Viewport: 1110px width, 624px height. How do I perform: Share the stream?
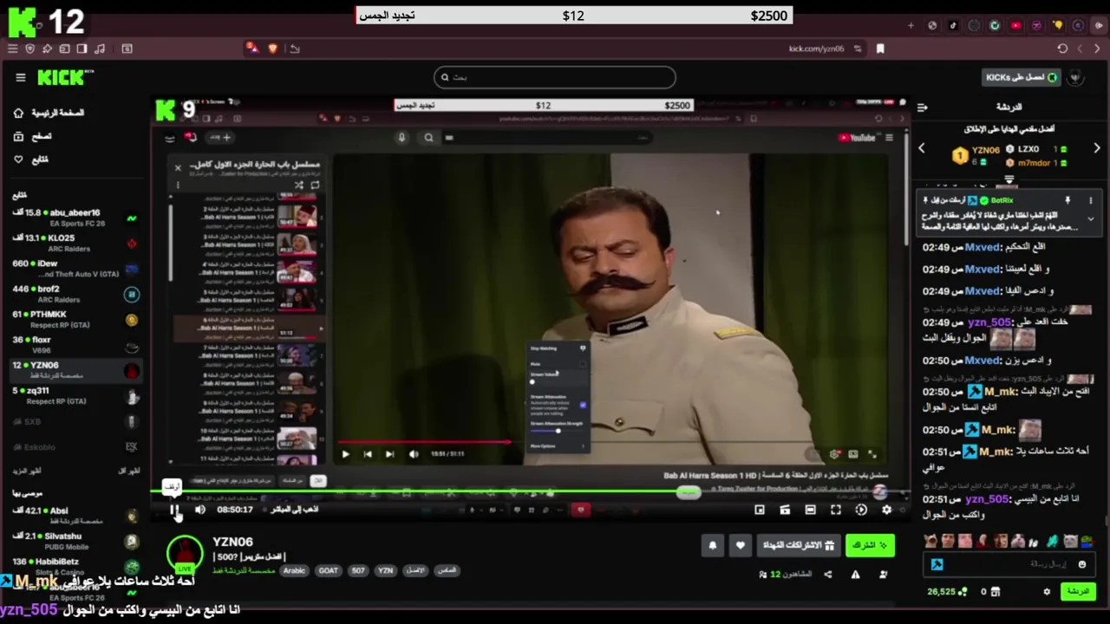827,574
